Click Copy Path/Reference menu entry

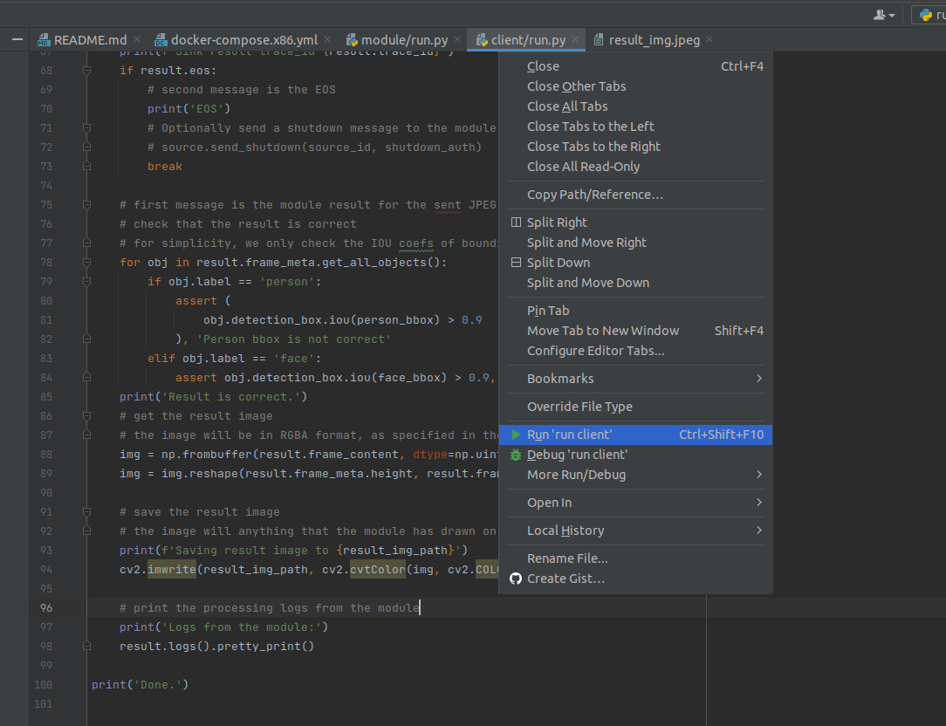tap(594, 195)
